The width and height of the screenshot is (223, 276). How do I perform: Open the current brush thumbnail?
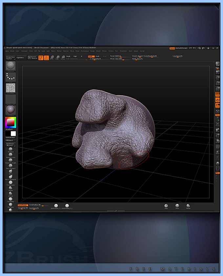10,66
